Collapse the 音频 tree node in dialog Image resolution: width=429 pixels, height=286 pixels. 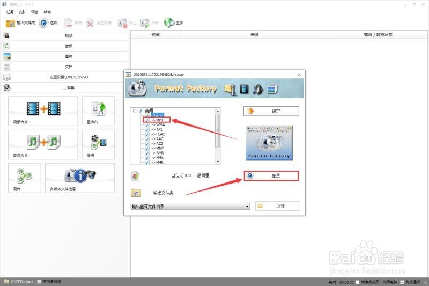click(x=135, y=111)
